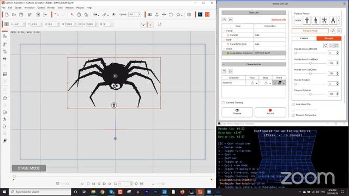Toggle the Face checkbox for Spider character
This screenshot has width=349, height=196.
[247, 83]
